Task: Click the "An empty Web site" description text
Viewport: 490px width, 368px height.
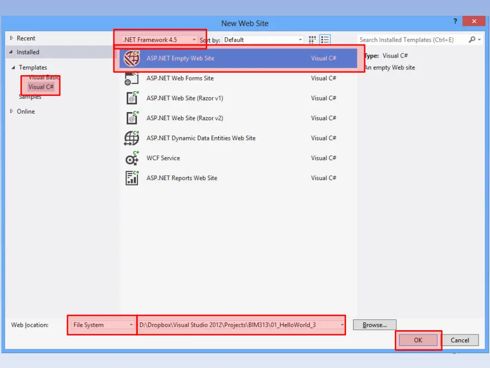Action: 390,68
